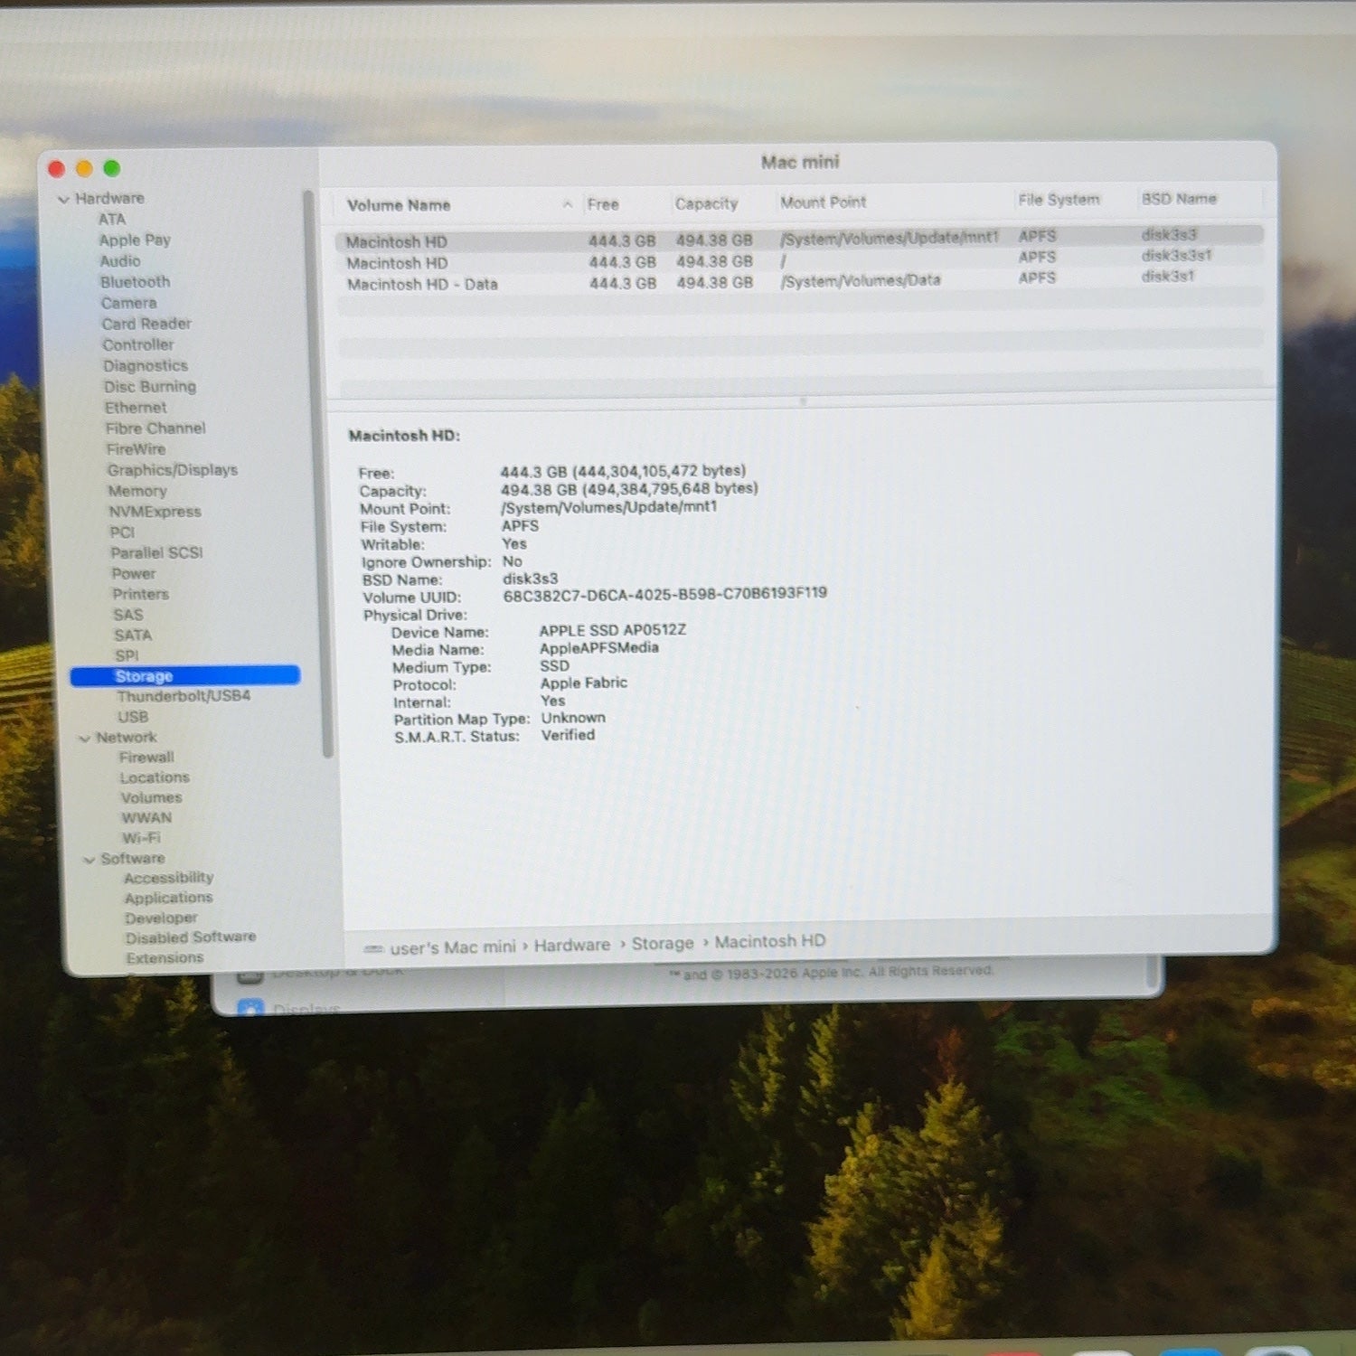Screen dimensions: 1356x1356
Task: Open the NVMExpress hardware item
Action: click(x=155, y=512)
